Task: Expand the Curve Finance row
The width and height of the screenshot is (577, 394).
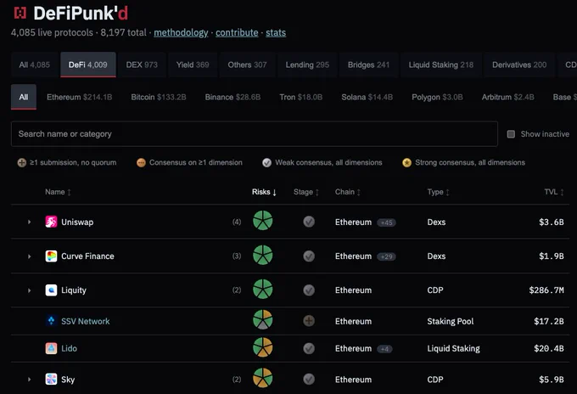Action: pyautogui.click(x=29, y=256)
